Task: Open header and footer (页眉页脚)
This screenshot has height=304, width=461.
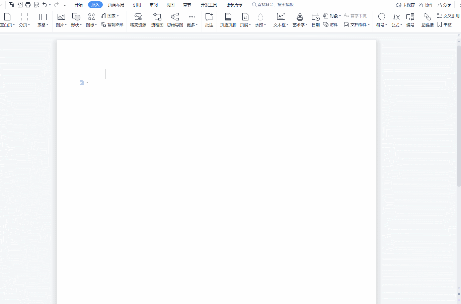Action: click(228, 20)
